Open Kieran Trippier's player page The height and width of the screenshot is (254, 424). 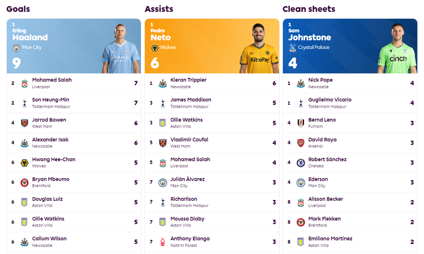coord(188,80)
